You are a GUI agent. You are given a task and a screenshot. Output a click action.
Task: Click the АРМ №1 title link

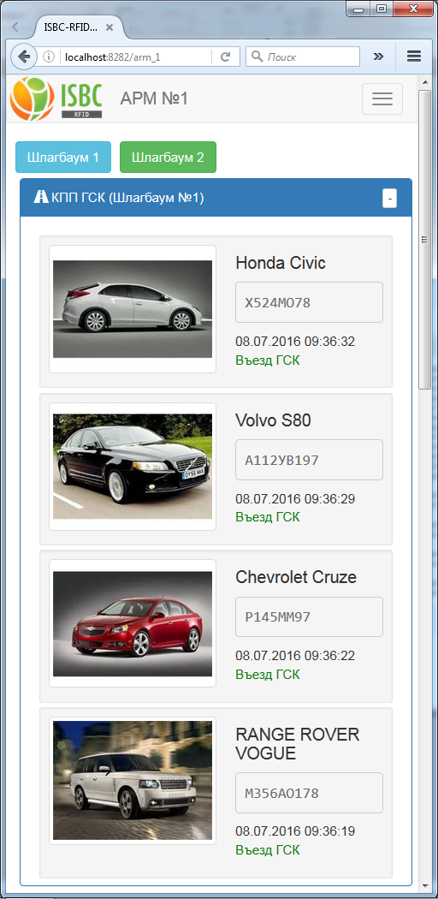click(154, 98)
